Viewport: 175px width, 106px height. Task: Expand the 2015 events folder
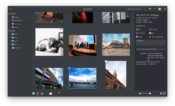pyautogui.click(x=11, y=44)
